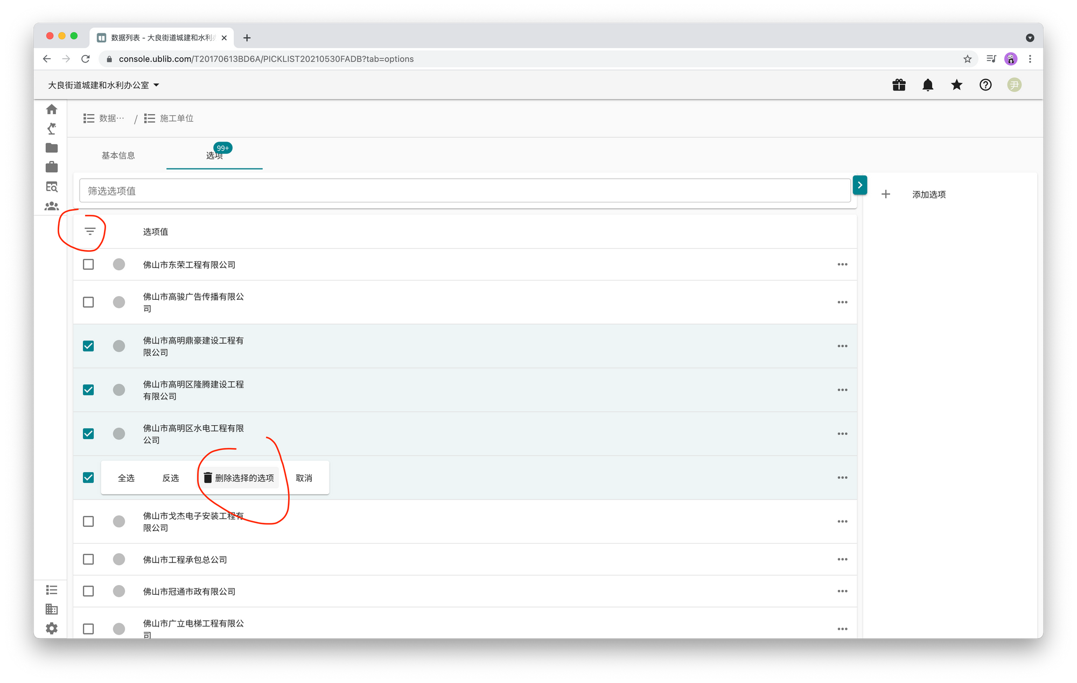1077x683 pixels.
Task: Click the grey status circle for 佛山市冠通市政有限公司
Action: 119,591
